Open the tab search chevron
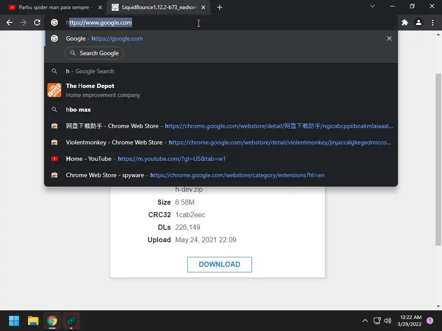 (x=373, y=6)
